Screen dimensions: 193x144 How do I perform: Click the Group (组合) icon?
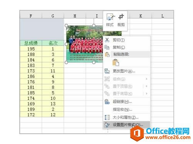[107, 79]
